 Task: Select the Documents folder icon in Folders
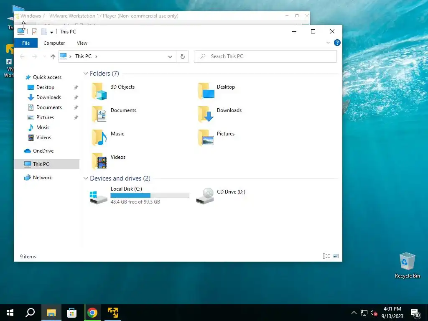click(99, 115)
